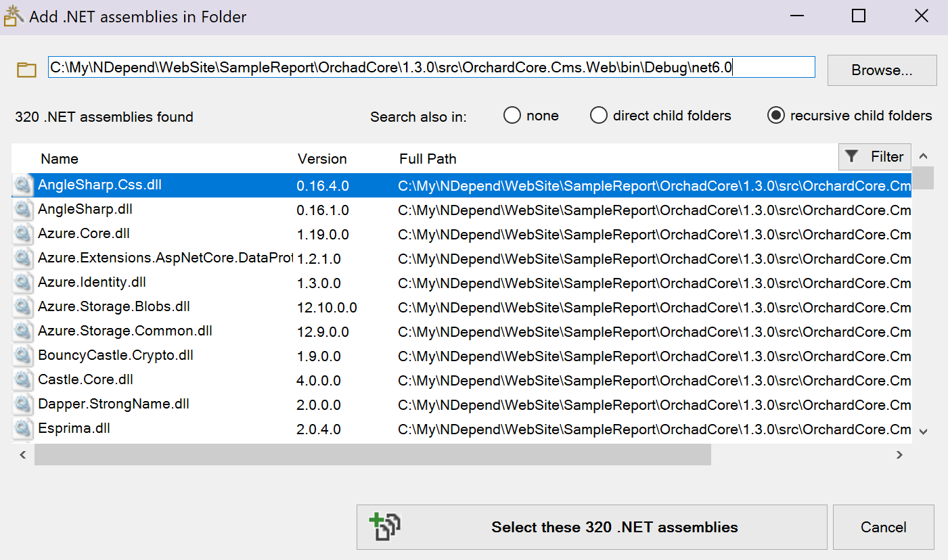
Task: Click version 12.9.0.0 cell
Action: pyautogui.click(x=323, y=332)
